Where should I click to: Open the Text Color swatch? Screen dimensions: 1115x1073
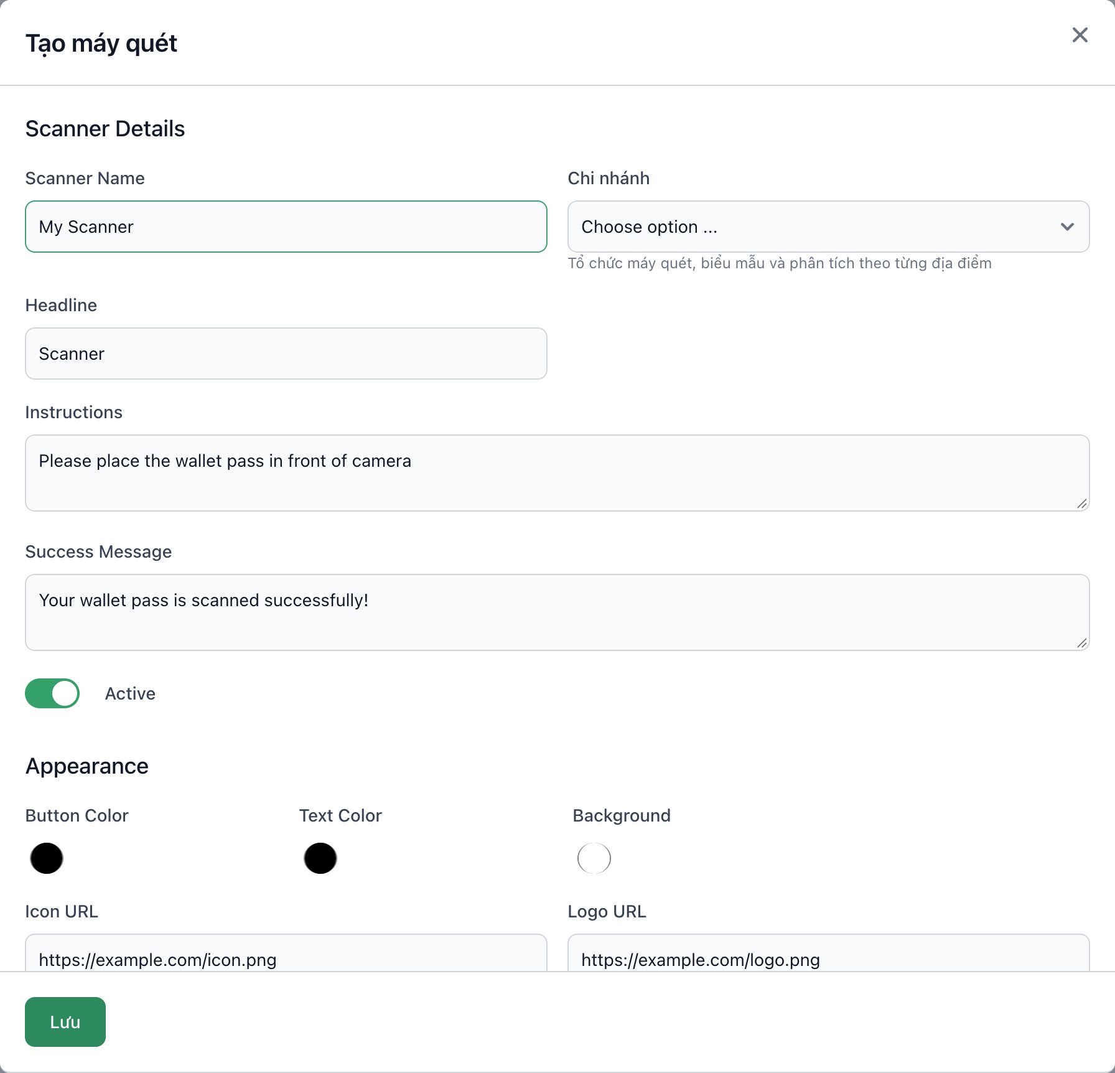click(320, 858)
